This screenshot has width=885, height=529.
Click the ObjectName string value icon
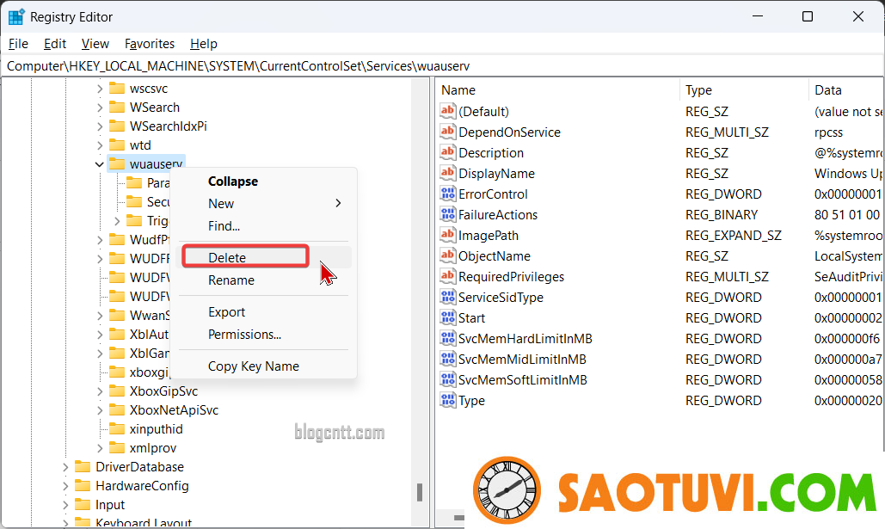click(447, 255)
